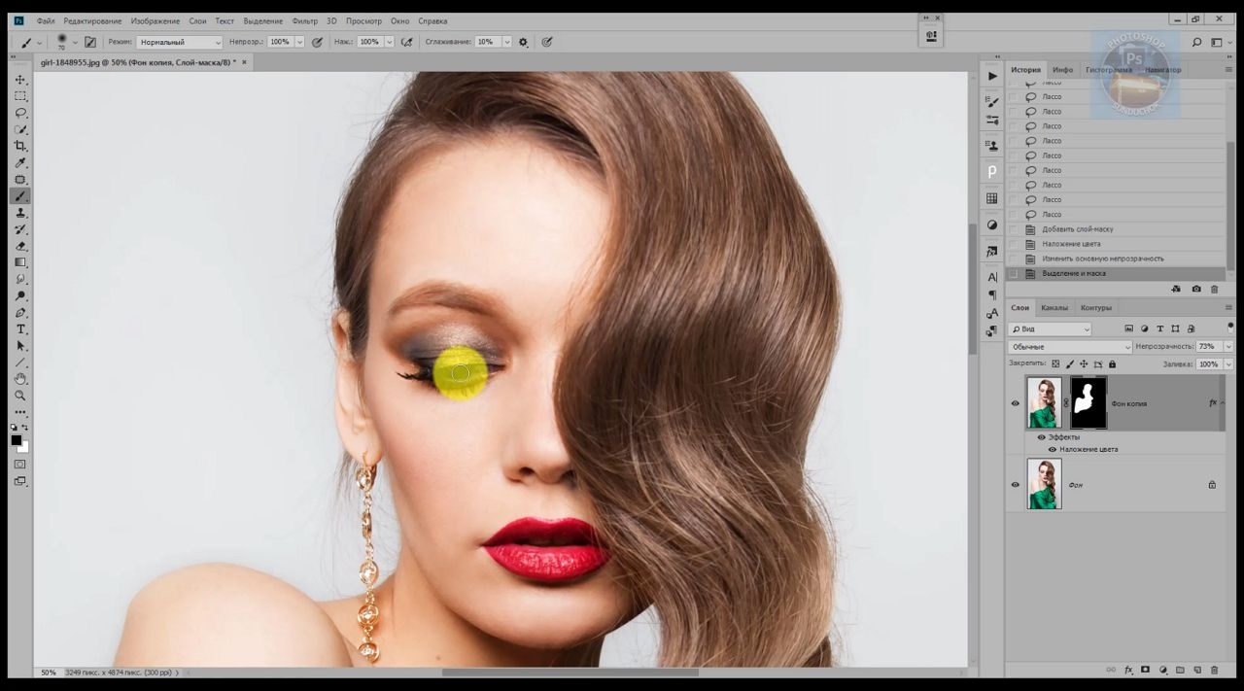
Task: Open the Сглаживание dropdown arrow
Action: (x=507, y=42)
